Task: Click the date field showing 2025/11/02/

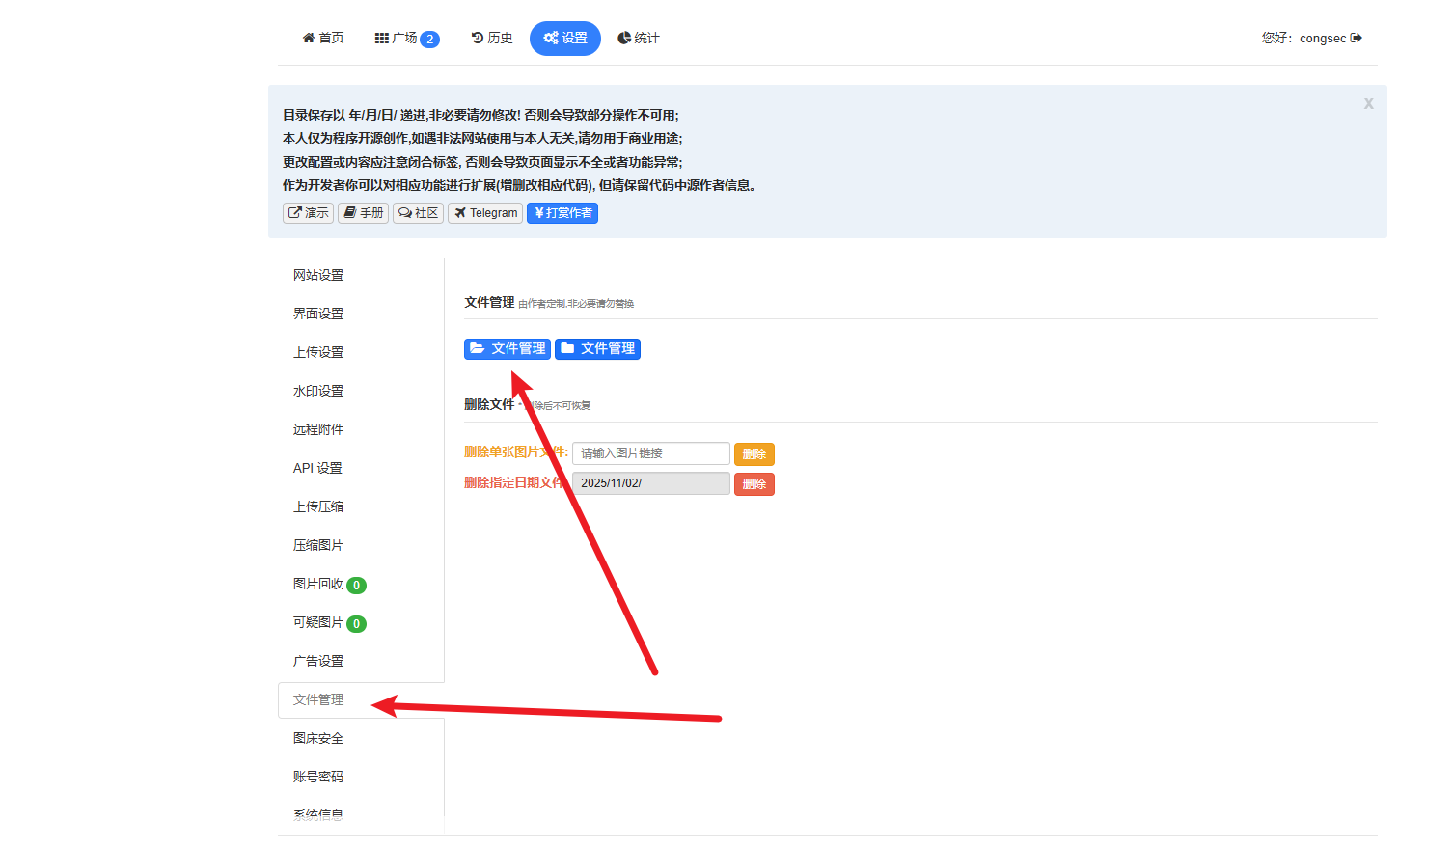Action: (x=650, y=483)
